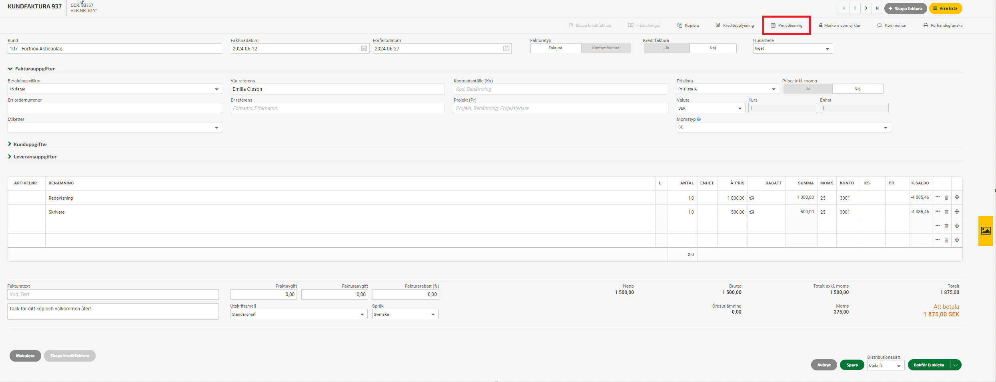Click price refresh icon on Skrivare row
This screenshot has width=996, height=382.
point(752,212)
